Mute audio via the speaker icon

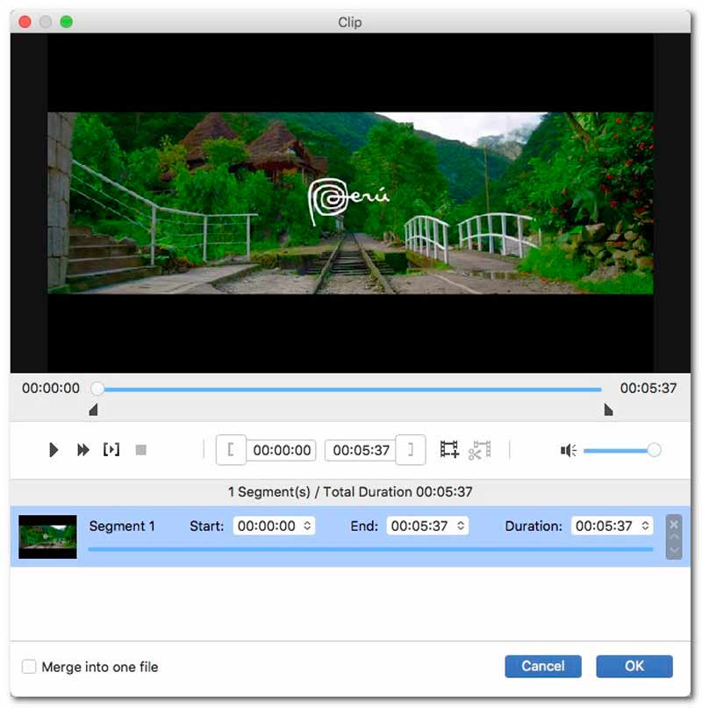[569, 450]
